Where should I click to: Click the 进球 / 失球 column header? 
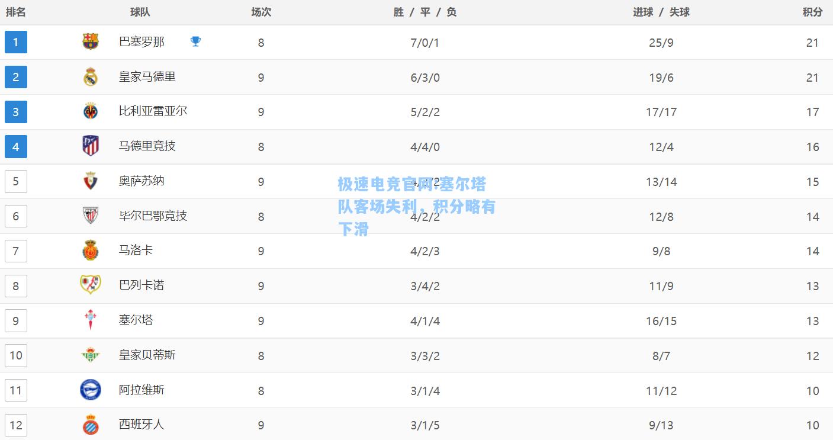[x=661, y=12]
